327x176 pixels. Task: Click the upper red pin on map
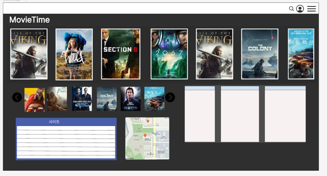pyautogui.click(x=148, y=121)
